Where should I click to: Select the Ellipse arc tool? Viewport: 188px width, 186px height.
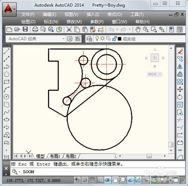pos(6,127)
